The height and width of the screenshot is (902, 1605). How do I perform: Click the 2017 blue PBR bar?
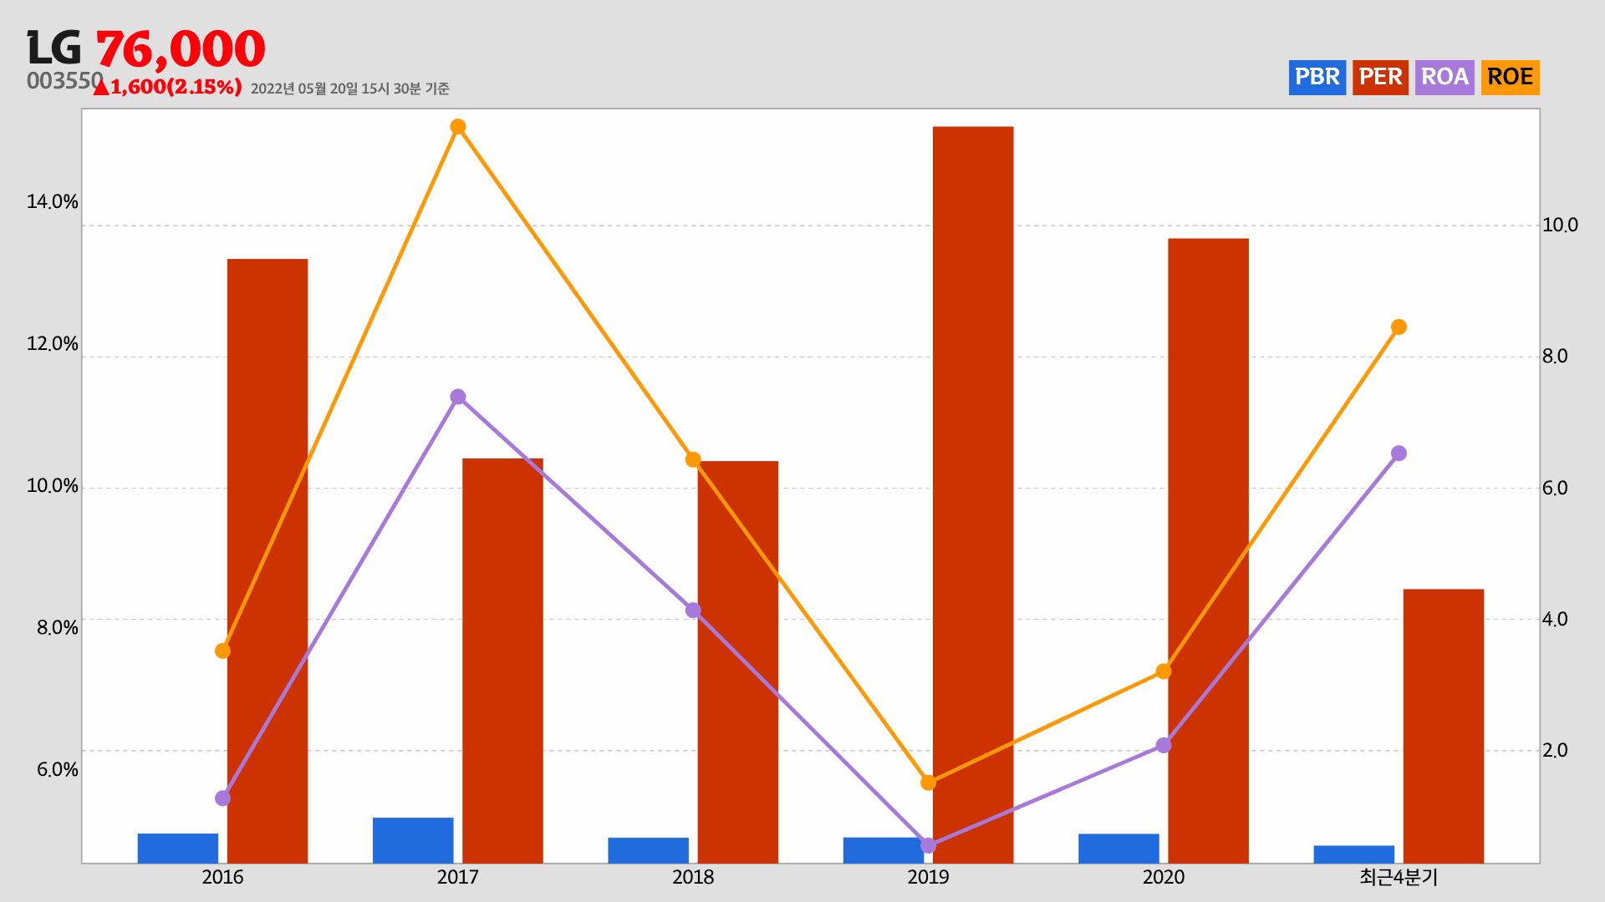click(x=413, y=840)
